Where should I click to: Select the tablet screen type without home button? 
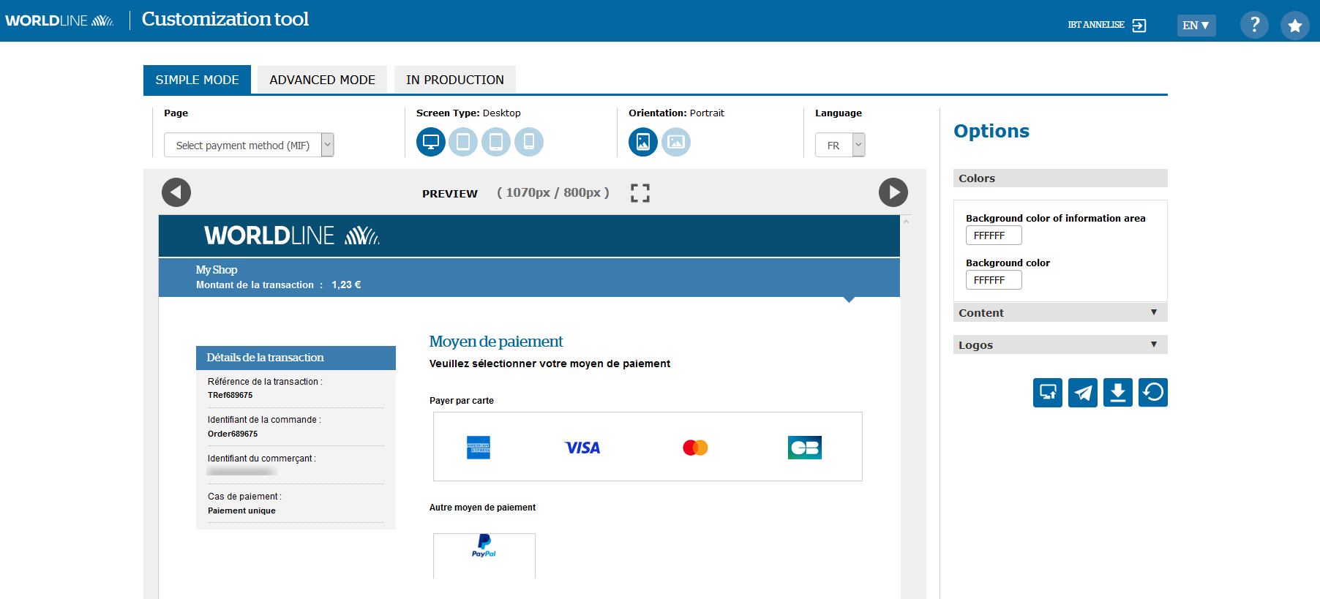(463, 142)
